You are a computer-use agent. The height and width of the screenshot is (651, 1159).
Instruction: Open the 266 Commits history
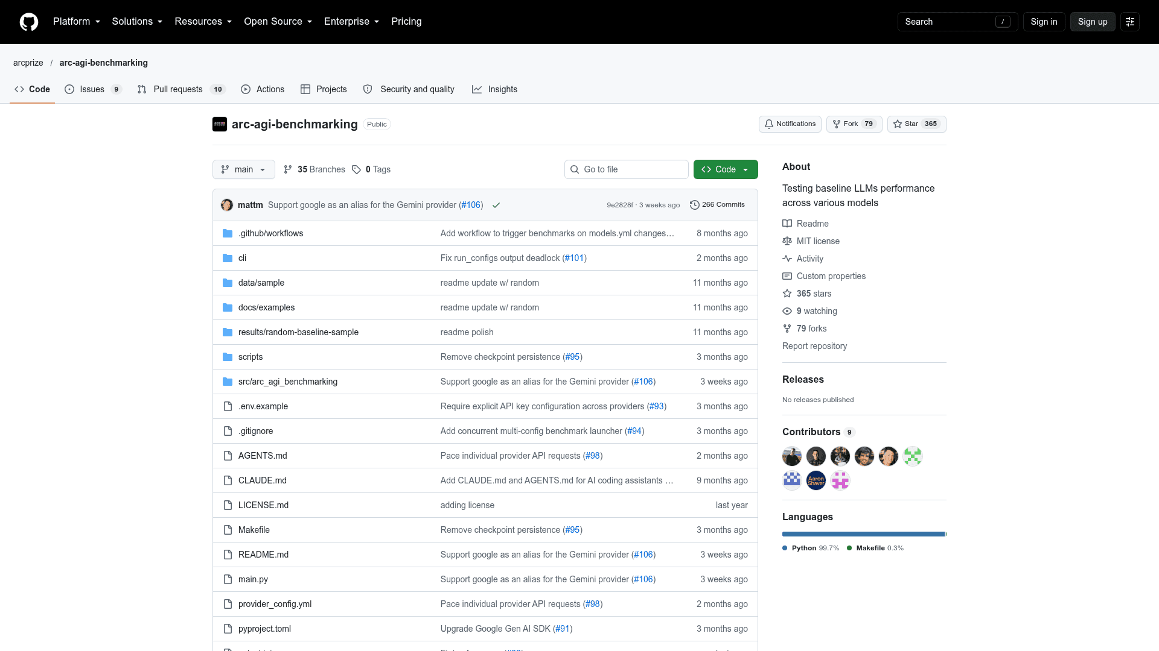click(x=717, y=205)
